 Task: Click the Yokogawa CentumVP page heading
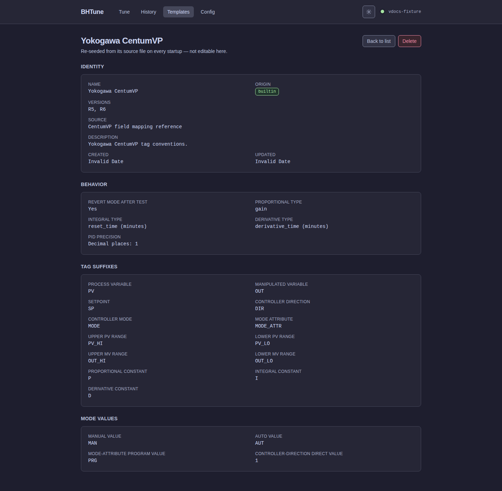tap(122, 41)
